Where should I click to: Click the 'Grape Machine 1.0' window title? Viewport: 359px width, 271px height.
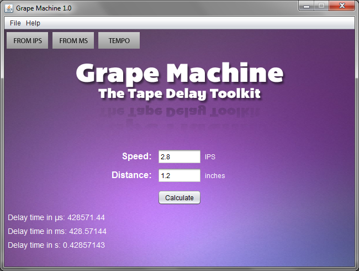44,8
